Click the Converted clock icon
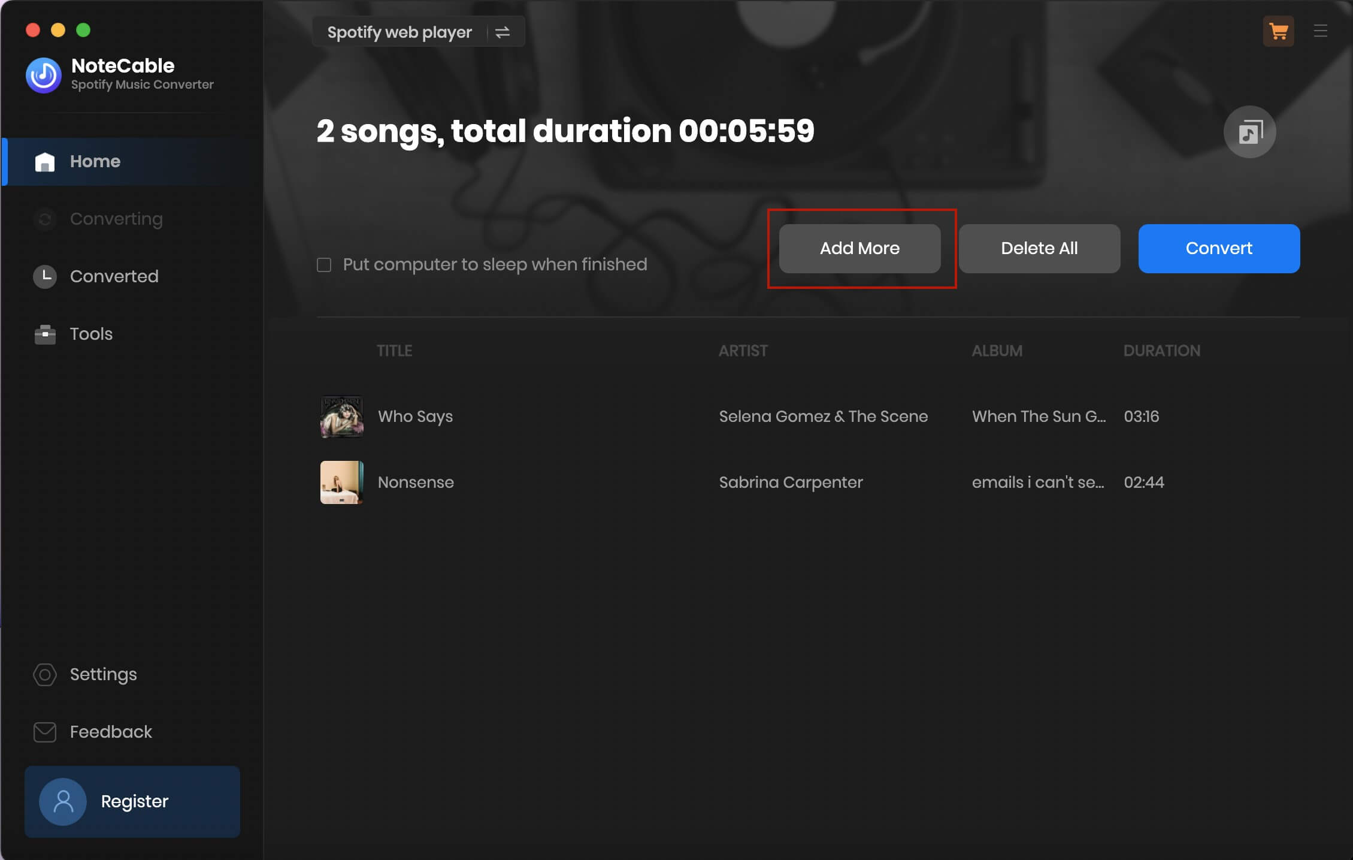Image resolution: width=1353 pixels, height=860 pixels. (x=45, y=276)
